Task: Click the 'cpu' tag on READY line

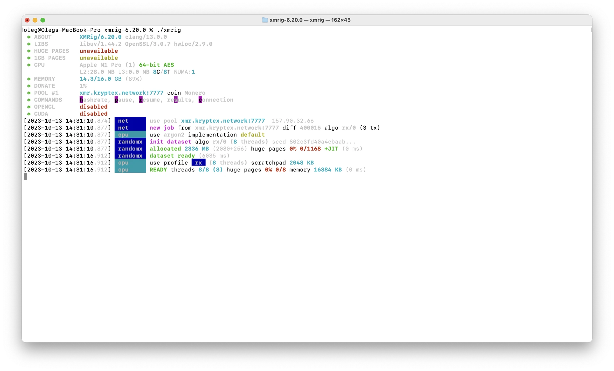Action: (130, 170)
